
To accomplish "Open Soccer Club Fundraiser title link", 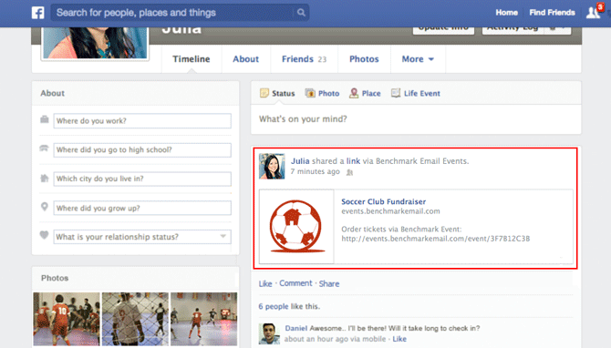I will 383,201.
